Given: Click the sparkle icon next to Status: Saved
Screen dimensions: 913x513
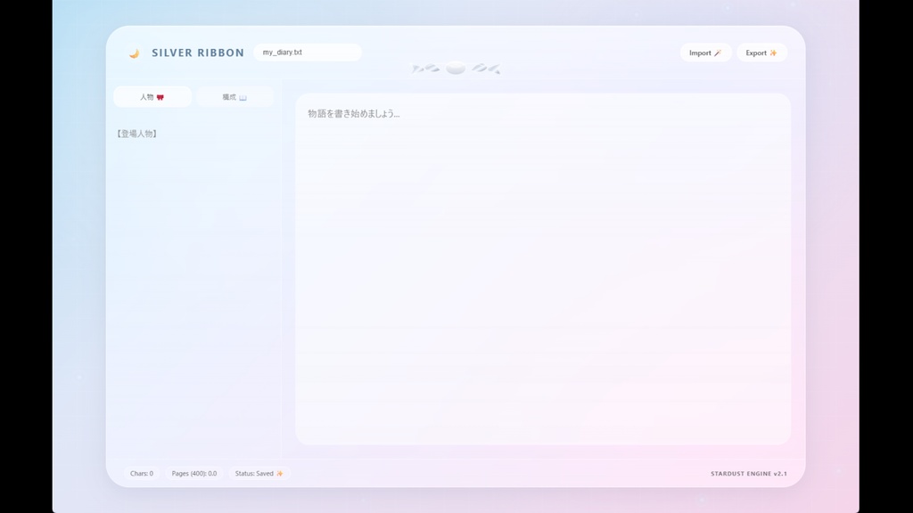Looking at the screenshot, I should click(280, 473).
